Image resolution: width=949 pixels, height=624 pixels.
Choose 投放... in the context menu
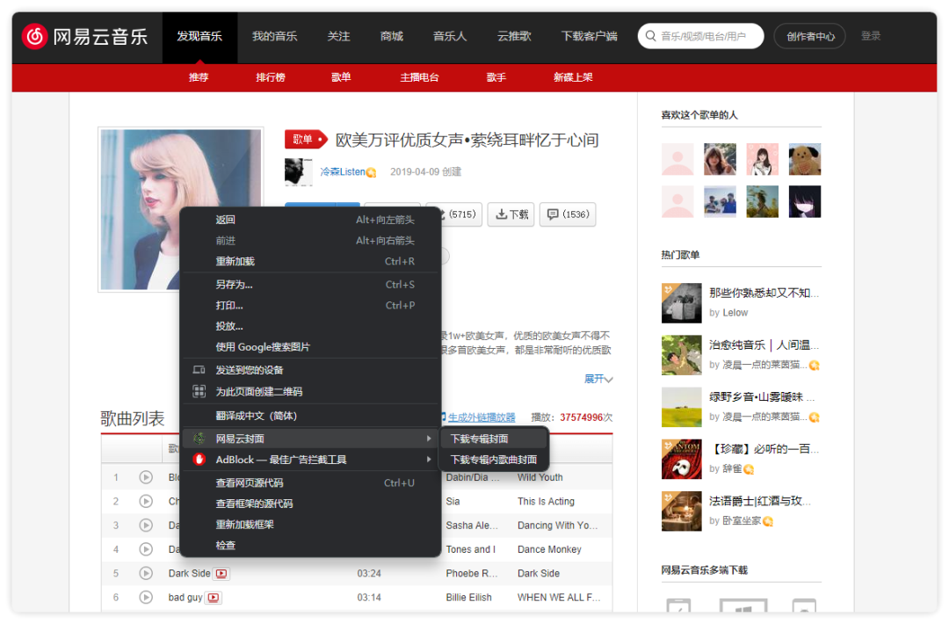coord(310,326)
